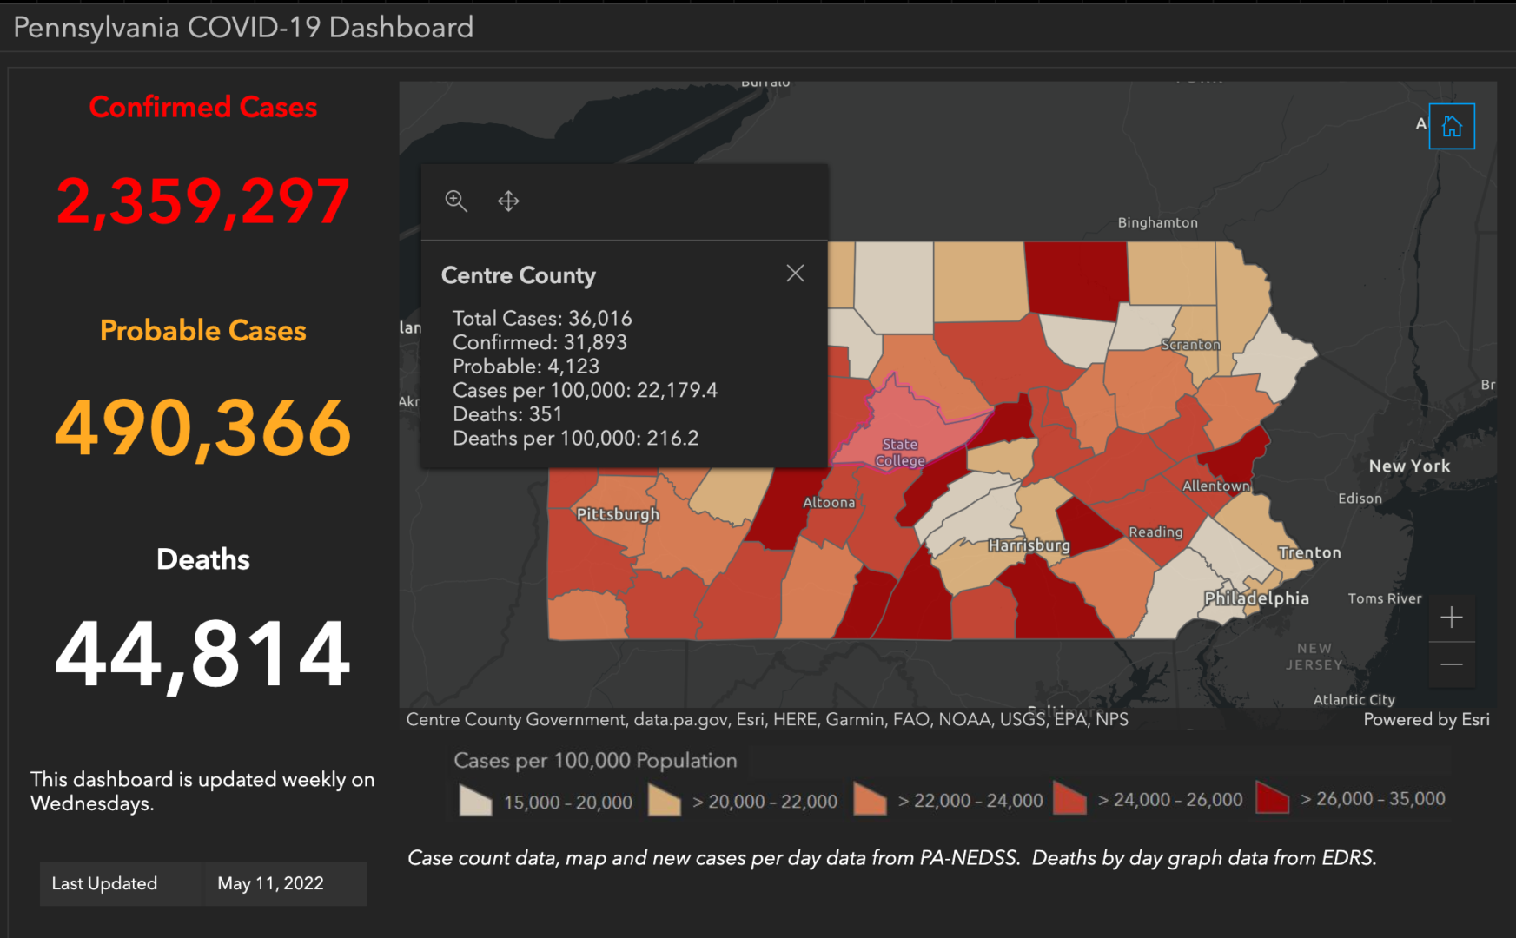Click the 15,000 - 20,000 legend swatch

475,801
